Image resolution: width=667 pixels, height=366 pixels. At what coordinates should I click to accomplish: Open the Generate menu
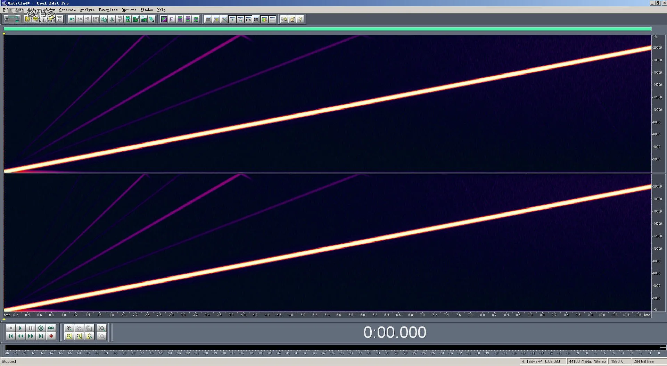(x=67, y=10)
